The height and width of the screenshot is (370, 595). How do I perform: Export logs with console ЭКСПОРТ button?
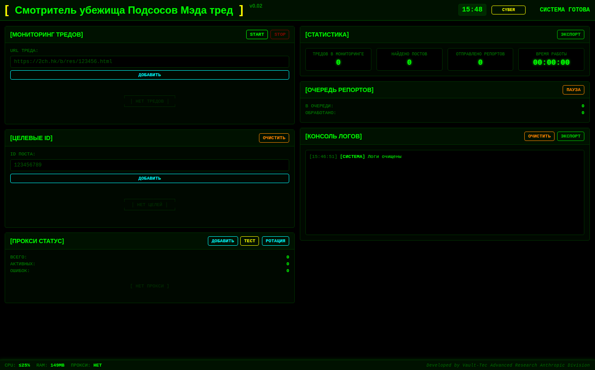pyautogui.click(x=571, y=136)
